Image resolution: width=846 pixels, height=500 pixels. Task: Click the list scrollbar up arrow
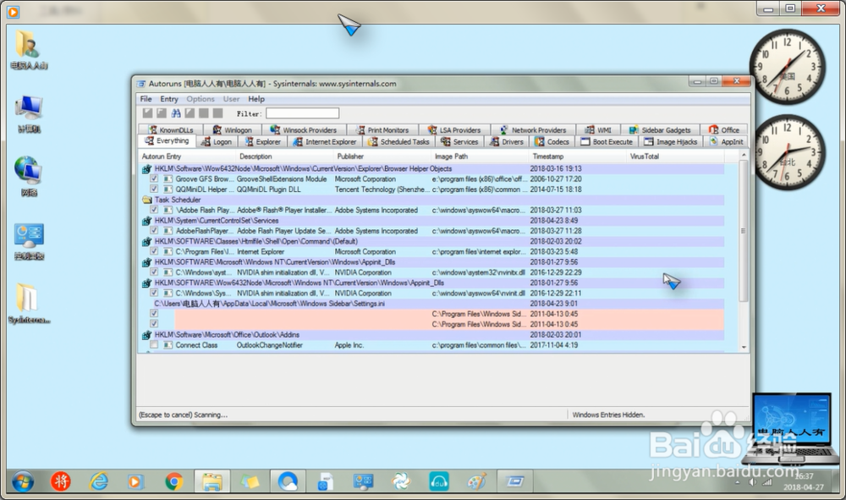[744, 156]
